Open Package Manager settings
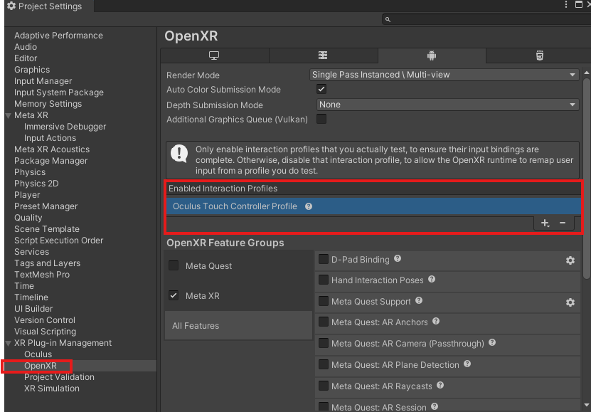 [51, 161]
